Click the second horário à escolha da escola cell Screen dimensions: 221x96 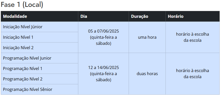[193, 74]
